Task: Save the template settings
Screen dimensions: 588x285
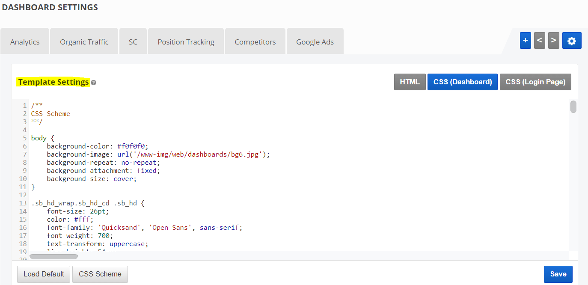Action: pos(558,274)
